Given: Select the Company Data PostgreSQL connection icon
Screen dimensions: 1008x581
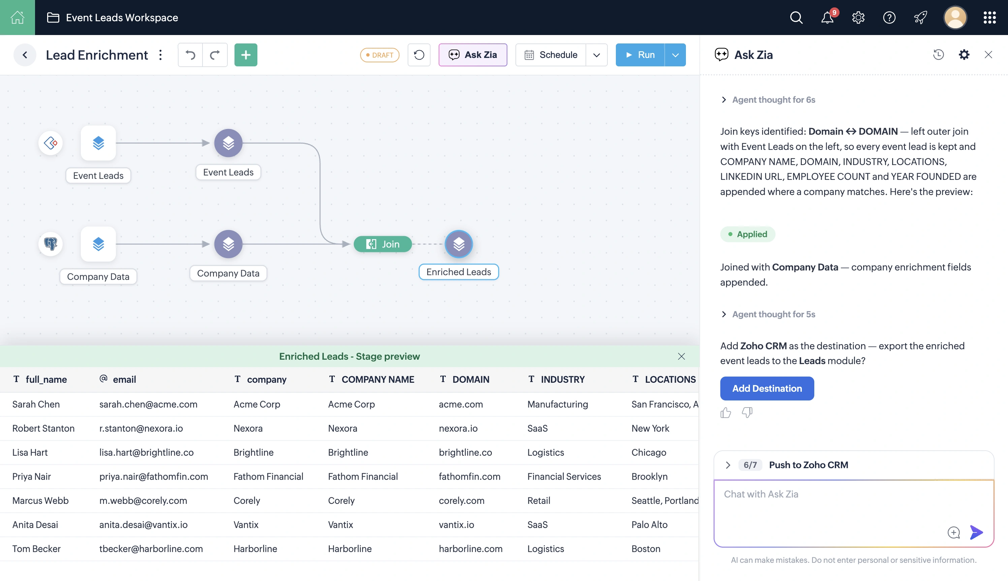Looking at the screenshot, I should pos(51,244).
